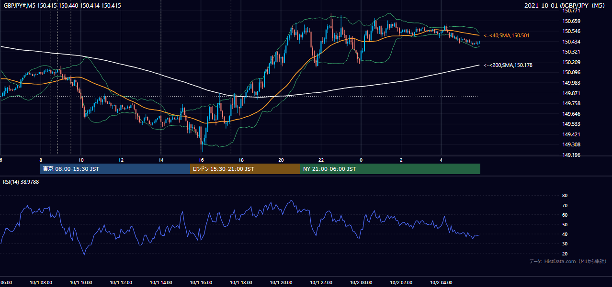Click the 10/1 18:00 time label

[241, 283]
